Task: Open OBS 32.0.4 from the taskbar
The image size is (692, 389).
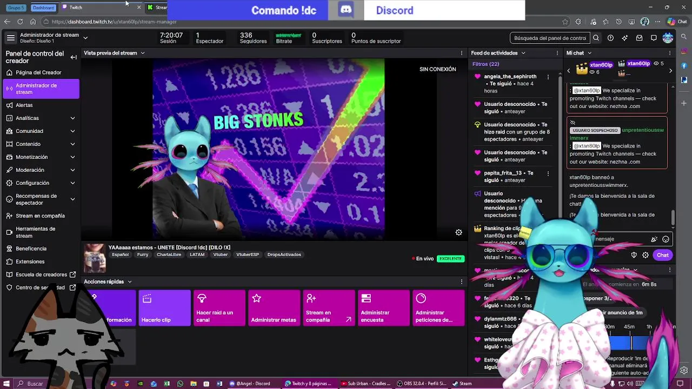Action: [421, 384]
